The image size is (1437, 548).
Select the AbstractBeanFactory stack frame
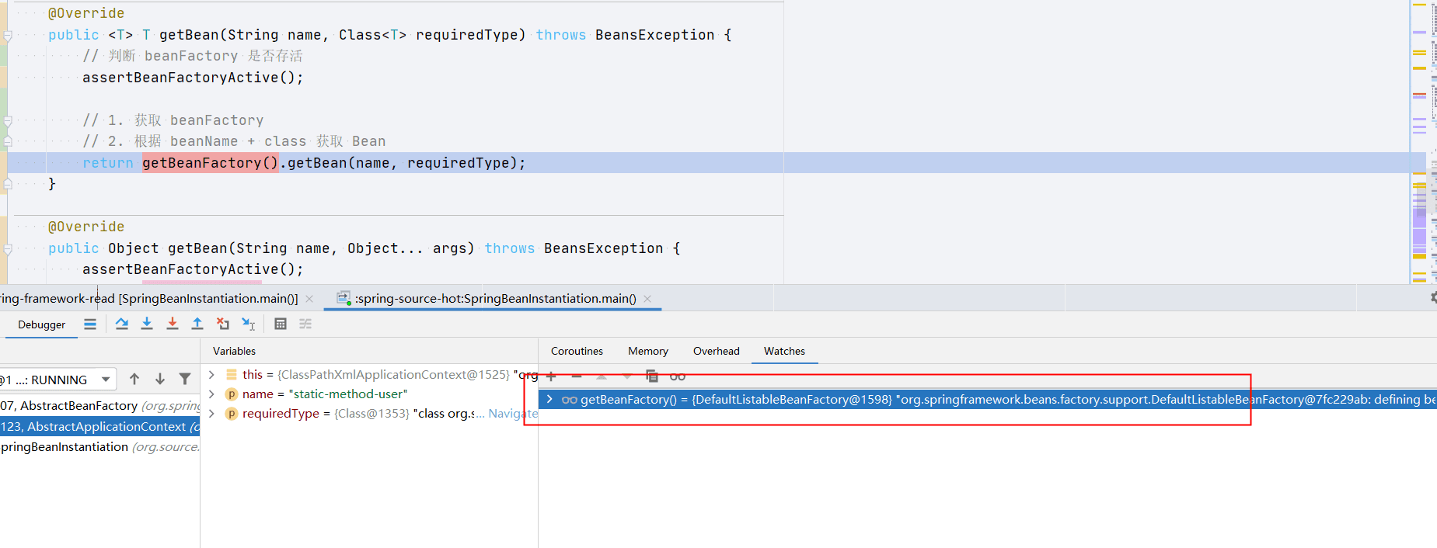pos(100,405)
